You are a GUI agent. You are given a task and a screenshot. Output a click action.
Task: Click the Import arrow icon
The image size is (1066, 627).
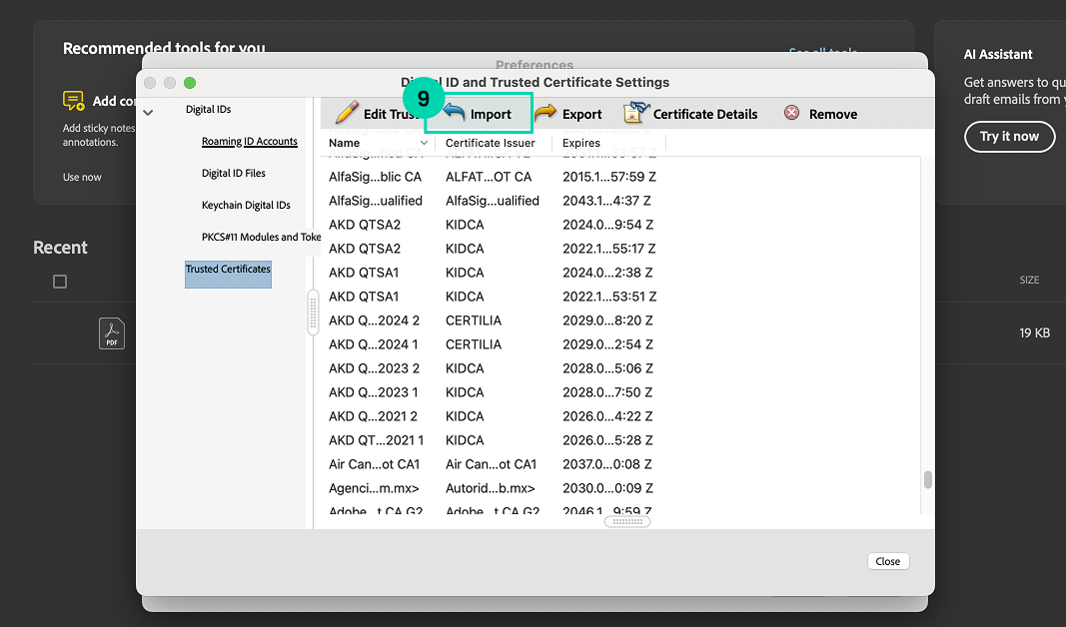(x=455, y=113)
